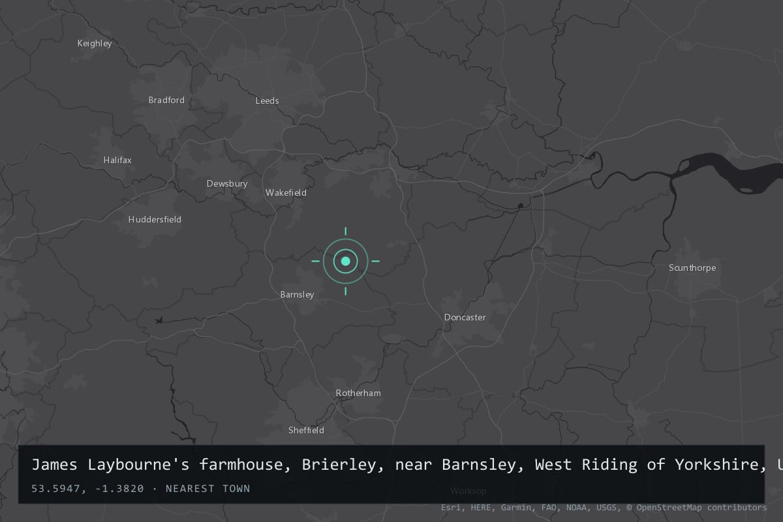Click the Halifax town label
The width and height of the screenshot is (783, 522).
[117, 161]
